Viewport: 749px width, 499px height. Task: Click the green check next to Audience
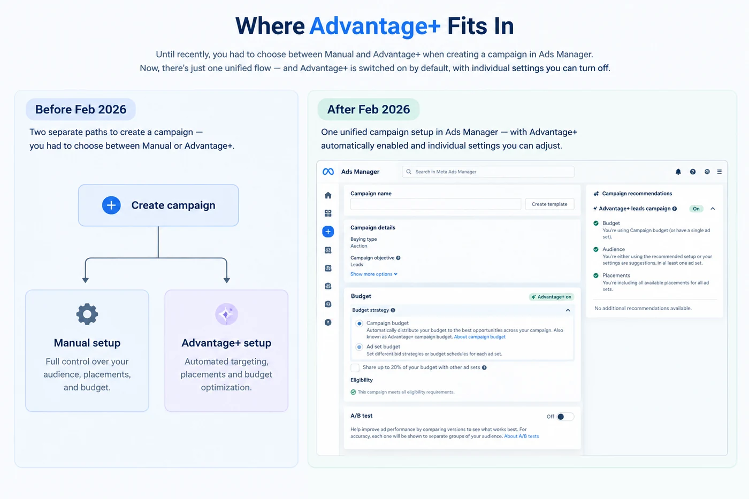(596, 249)
